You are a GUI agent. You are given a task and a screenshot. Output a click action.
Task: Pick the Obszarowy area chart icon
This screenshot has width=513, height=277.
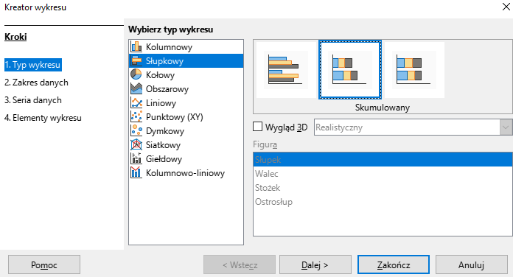point(136,88)
